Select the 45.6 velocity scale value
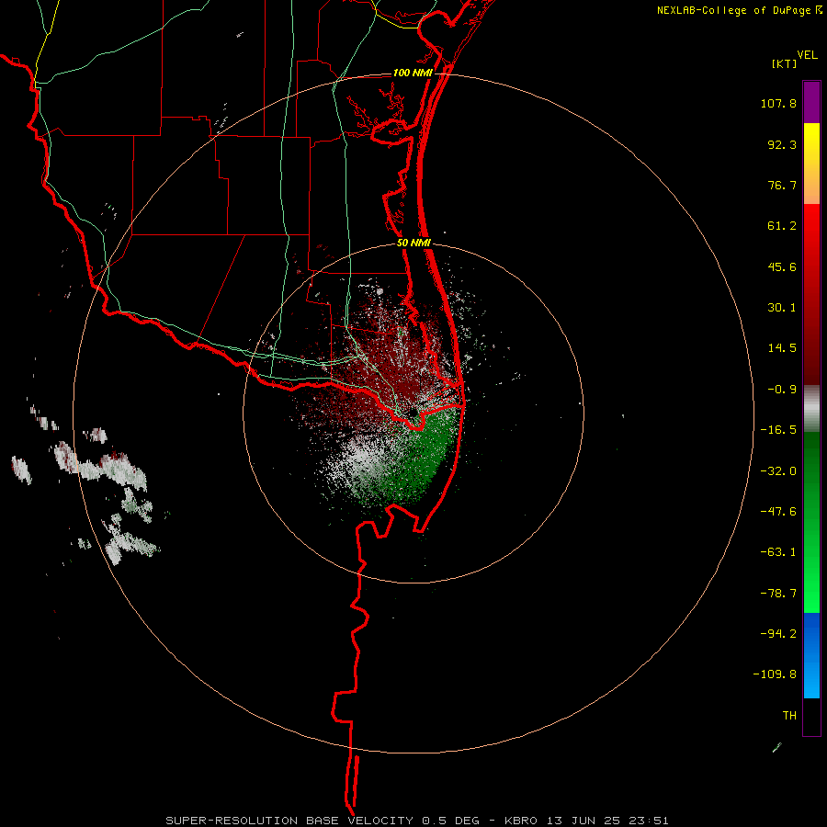The image size is (827, 827). click(x=782, y=266)
